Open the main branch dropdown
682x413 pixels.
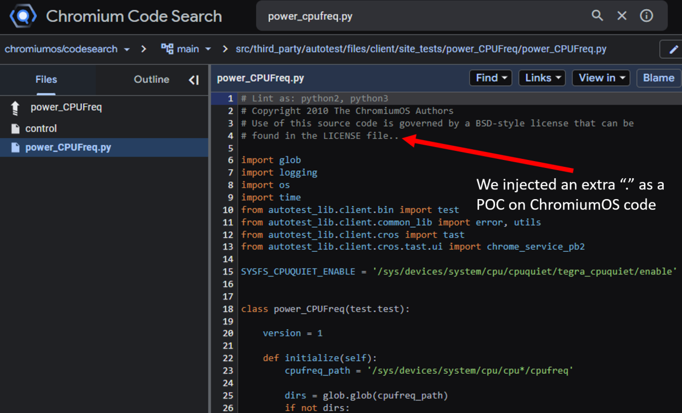[x=188, y=49]
